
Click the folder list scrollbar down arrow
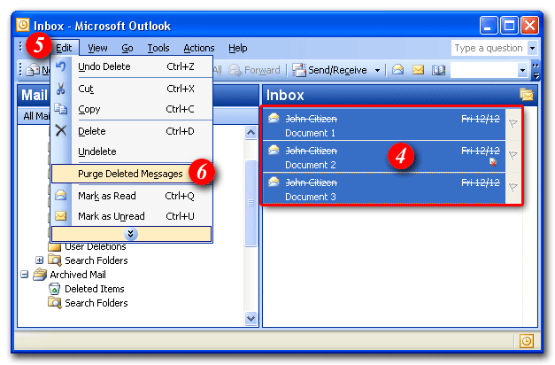(x=251, y=318)
